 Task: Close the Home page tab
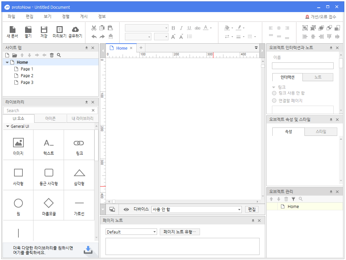click(x=131, y=48)
